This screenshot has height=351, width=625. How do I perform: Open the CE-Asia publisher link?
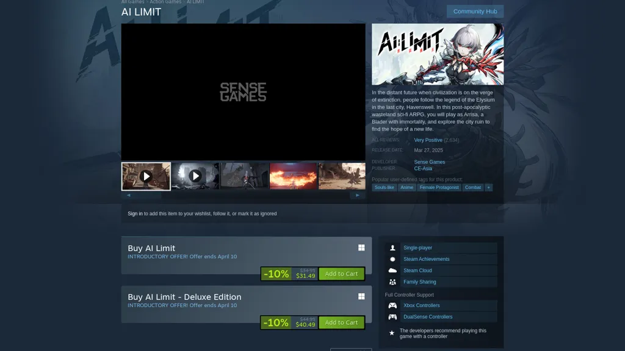(x=423, y=168)
